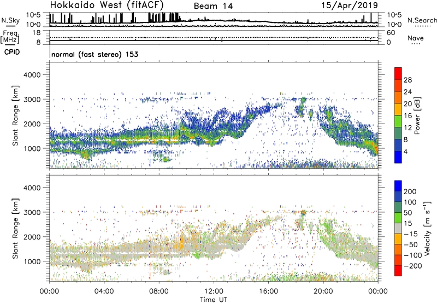Click the "Power [dB]" colorbar title
This screenshot has width=437, height=303.
(417, 115)
